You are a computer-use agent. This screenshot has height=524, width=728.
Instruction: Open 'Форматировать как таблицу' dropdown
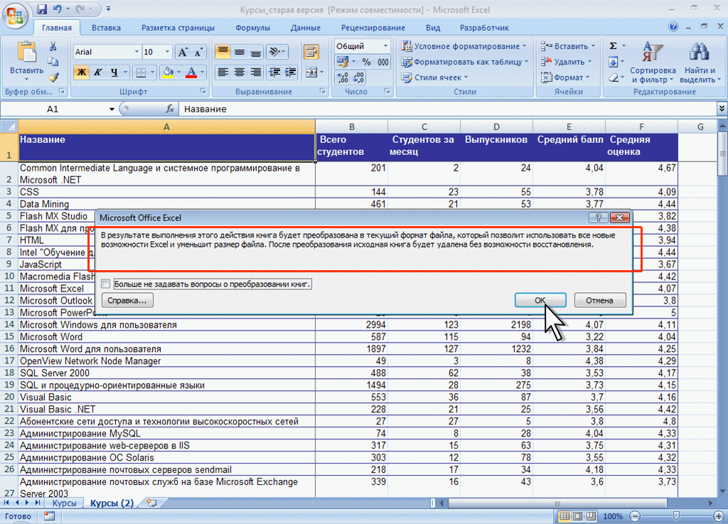point(464,62)
